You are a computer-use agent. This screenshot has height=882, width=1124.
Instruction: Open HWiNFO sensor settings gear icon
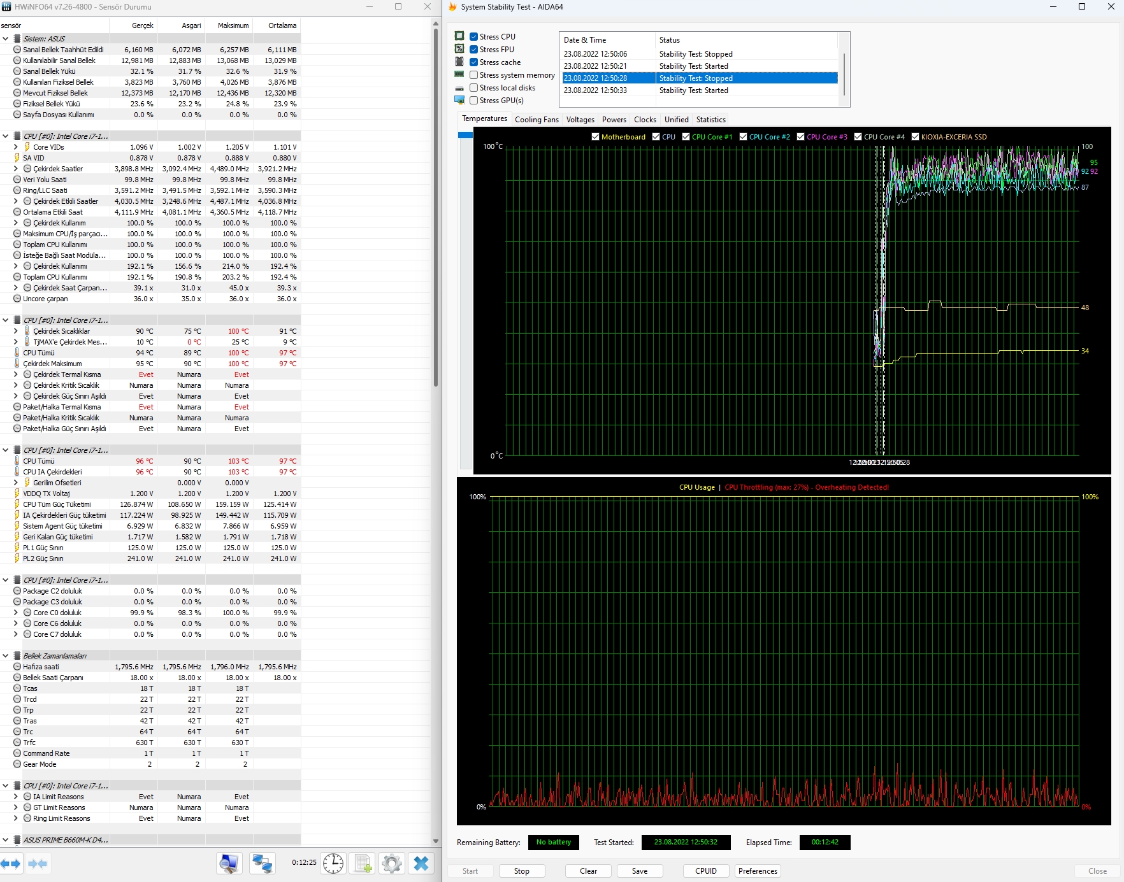(392, 864)
